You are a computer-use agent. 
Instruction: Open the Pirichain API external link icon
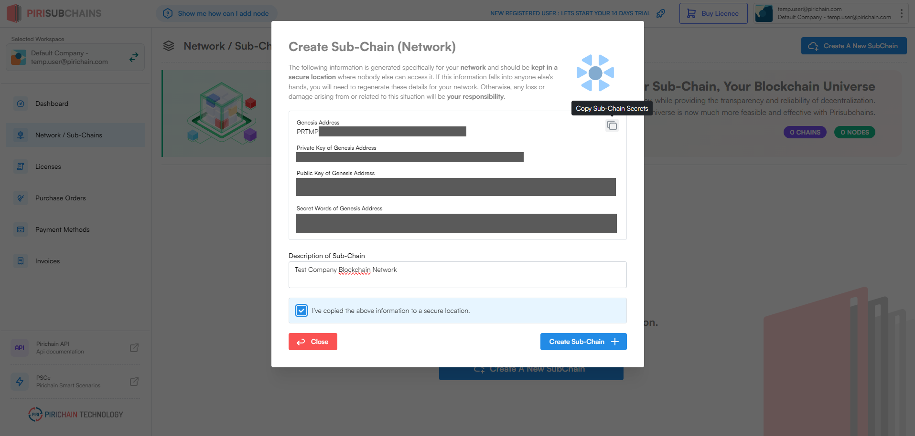tap(134, 348)
